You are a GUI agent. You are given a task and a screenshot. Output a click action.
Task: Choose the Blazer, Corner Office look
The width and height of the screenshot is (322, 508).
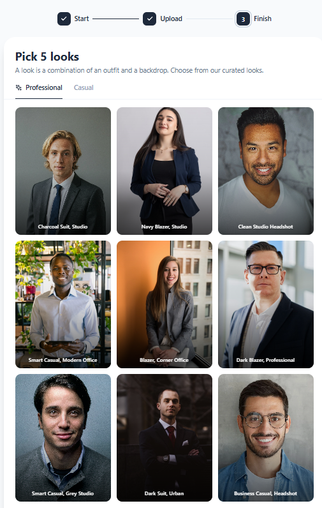pos(165,304)
